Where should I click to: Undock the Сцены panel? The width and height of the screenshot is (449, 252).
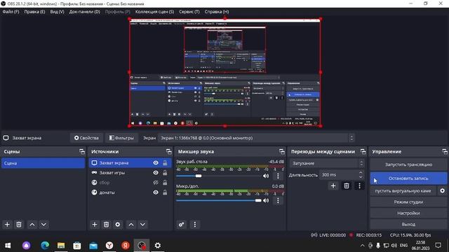point(82,151)
